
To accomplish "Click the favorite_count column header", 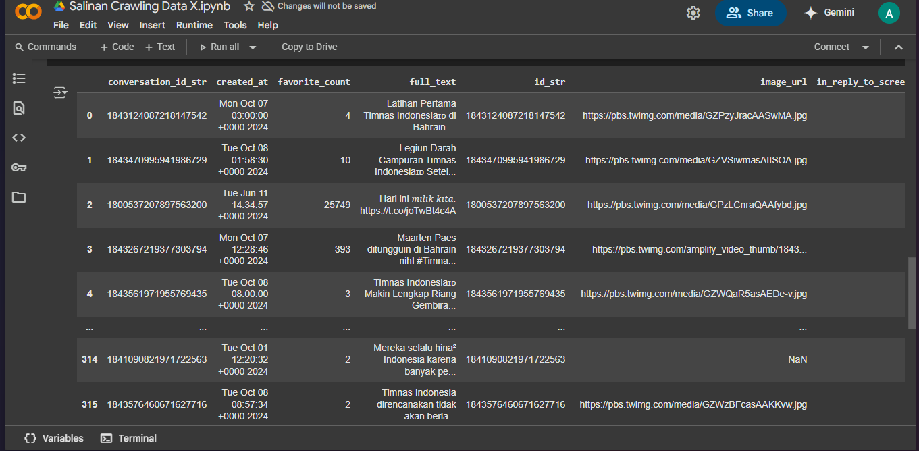I will point(314,82).
